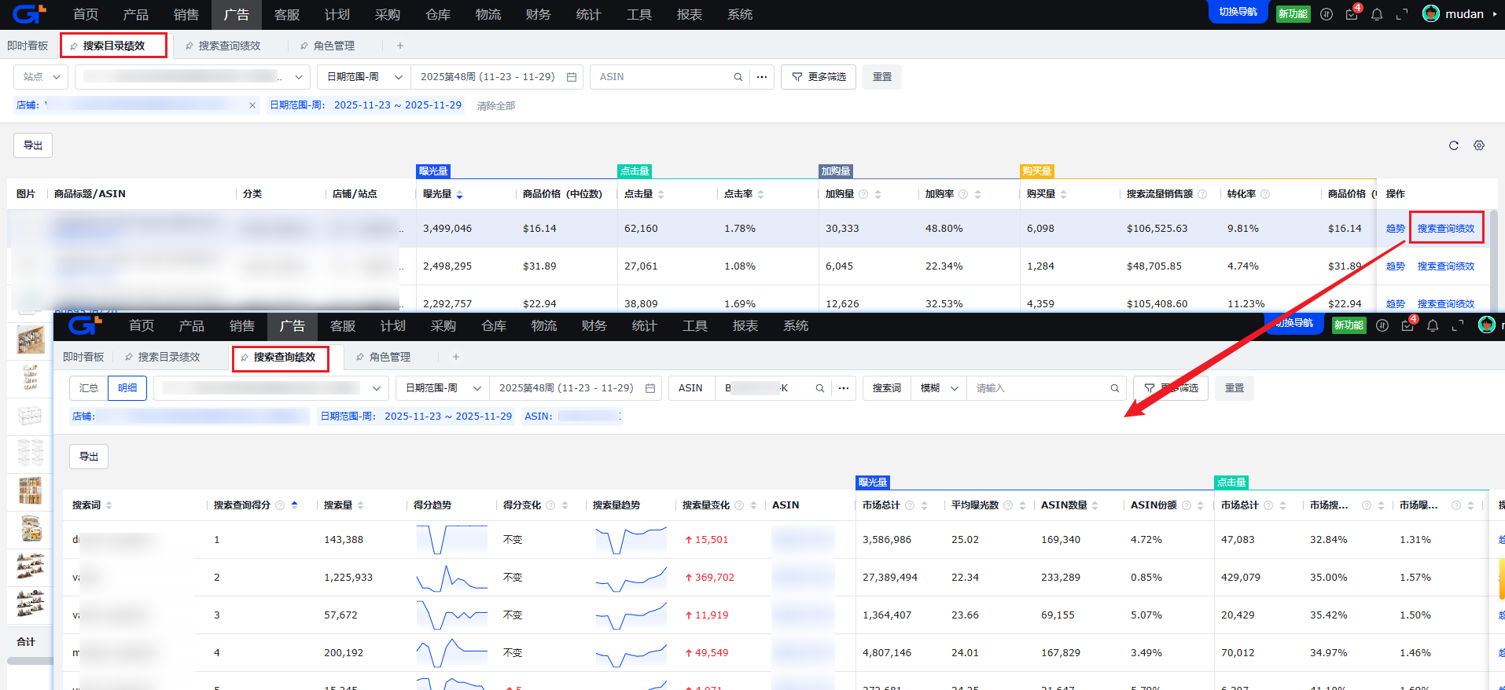The width and height of the screenshot is (1505, 690).
Task: Toggle sort on 搜索查询得分 column
Action: coord(294,505)
